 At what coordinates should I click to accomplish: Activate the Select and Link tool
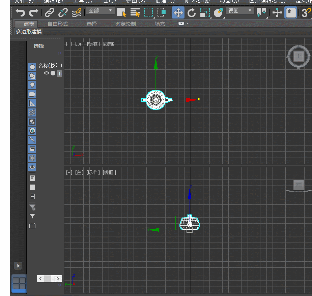point(49,12)
